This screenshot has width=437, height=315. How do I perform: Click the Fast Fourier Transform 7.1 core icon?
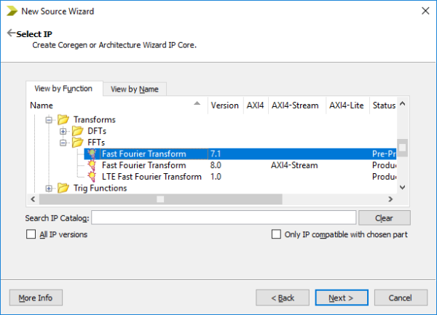(x=92, y=154)
